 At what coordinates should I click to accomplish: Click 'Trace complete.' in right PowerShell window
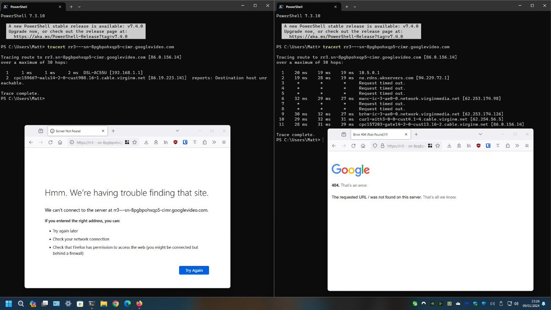296,135
